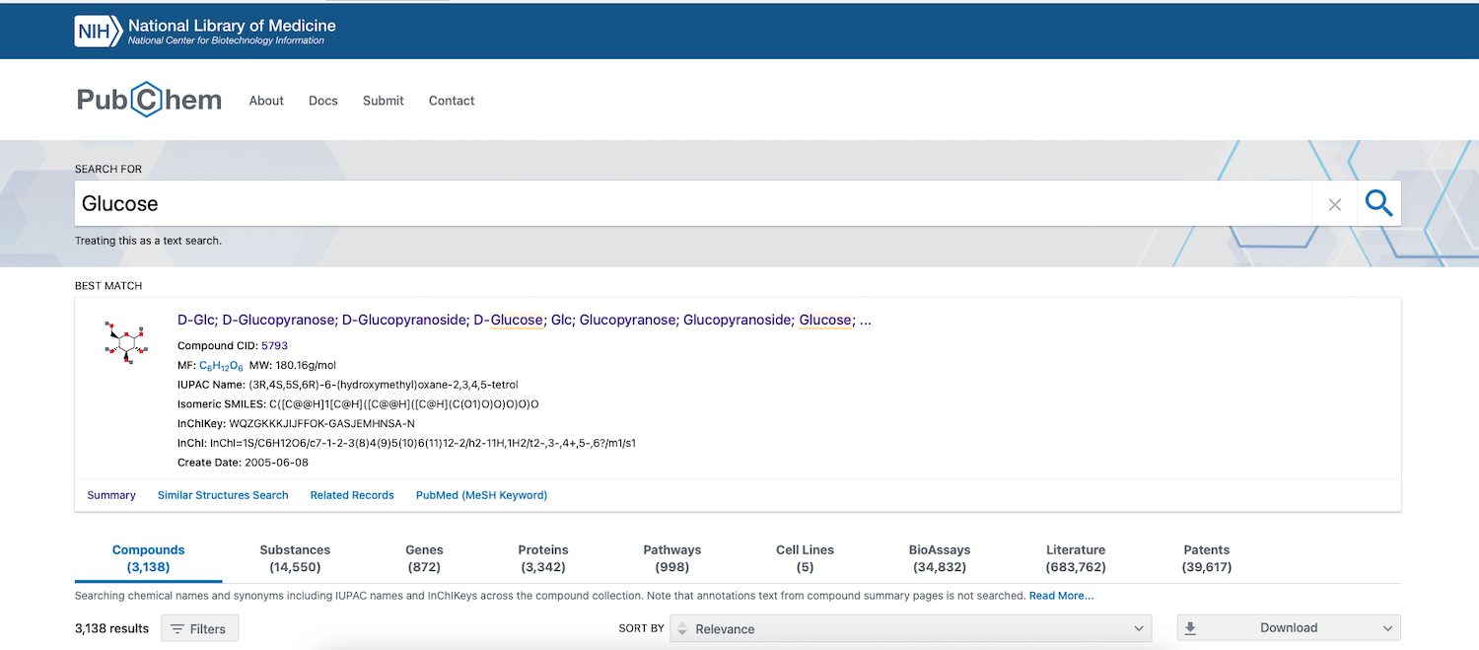Toggle the sort order arrows icon
The height and width of the screenshot is (650, 1479).
coord(681,628)
